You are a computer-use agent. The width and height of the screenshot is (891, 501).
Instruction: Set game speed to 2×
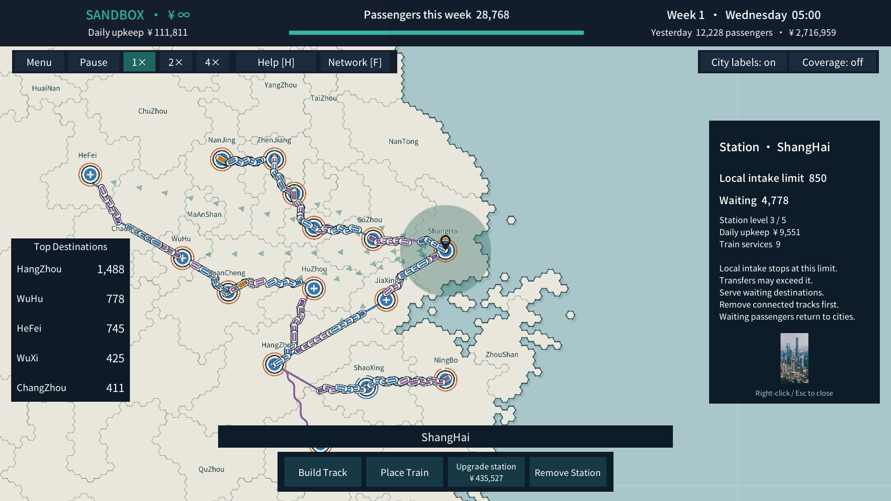click(176, 62)
